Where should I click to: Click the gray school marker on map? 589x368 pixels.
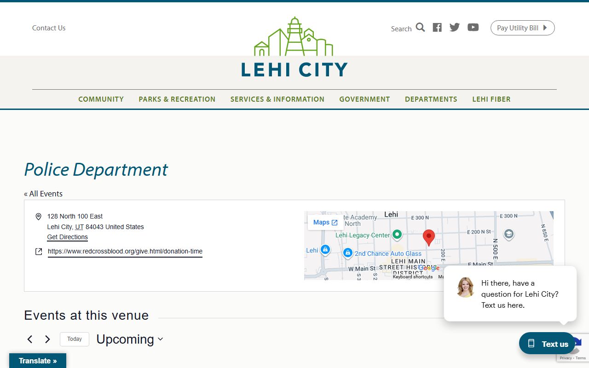(x=508, y=235)
